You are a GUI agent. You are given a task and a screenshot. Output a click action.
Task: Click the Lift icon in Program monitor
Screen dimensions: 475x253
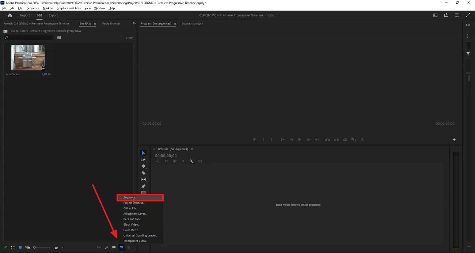(x=327, y=139)
